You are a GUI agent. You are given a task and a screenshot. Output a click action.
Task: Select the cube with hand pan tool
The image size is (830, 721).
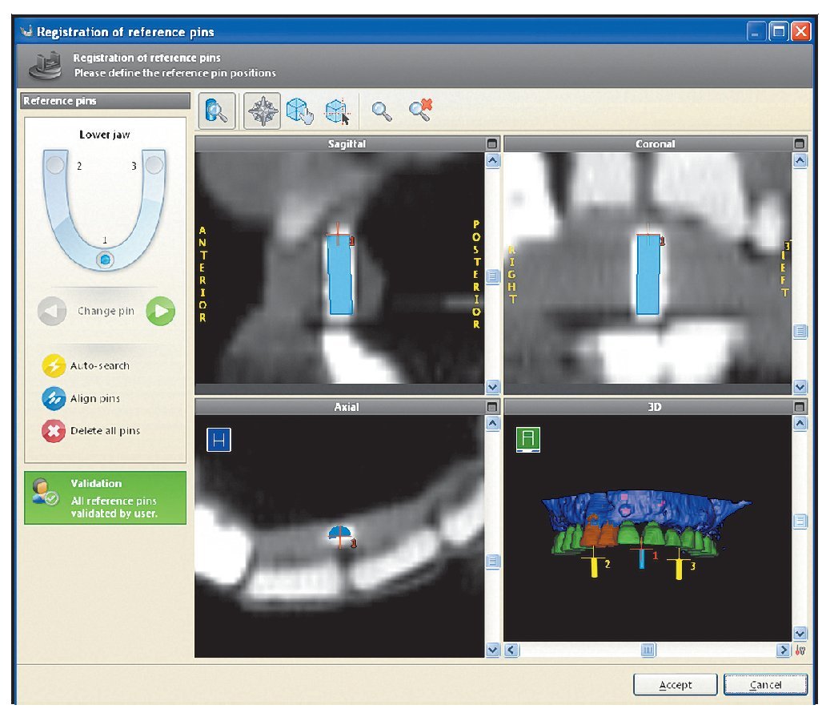pyautogui.click(x=298, y=111)
